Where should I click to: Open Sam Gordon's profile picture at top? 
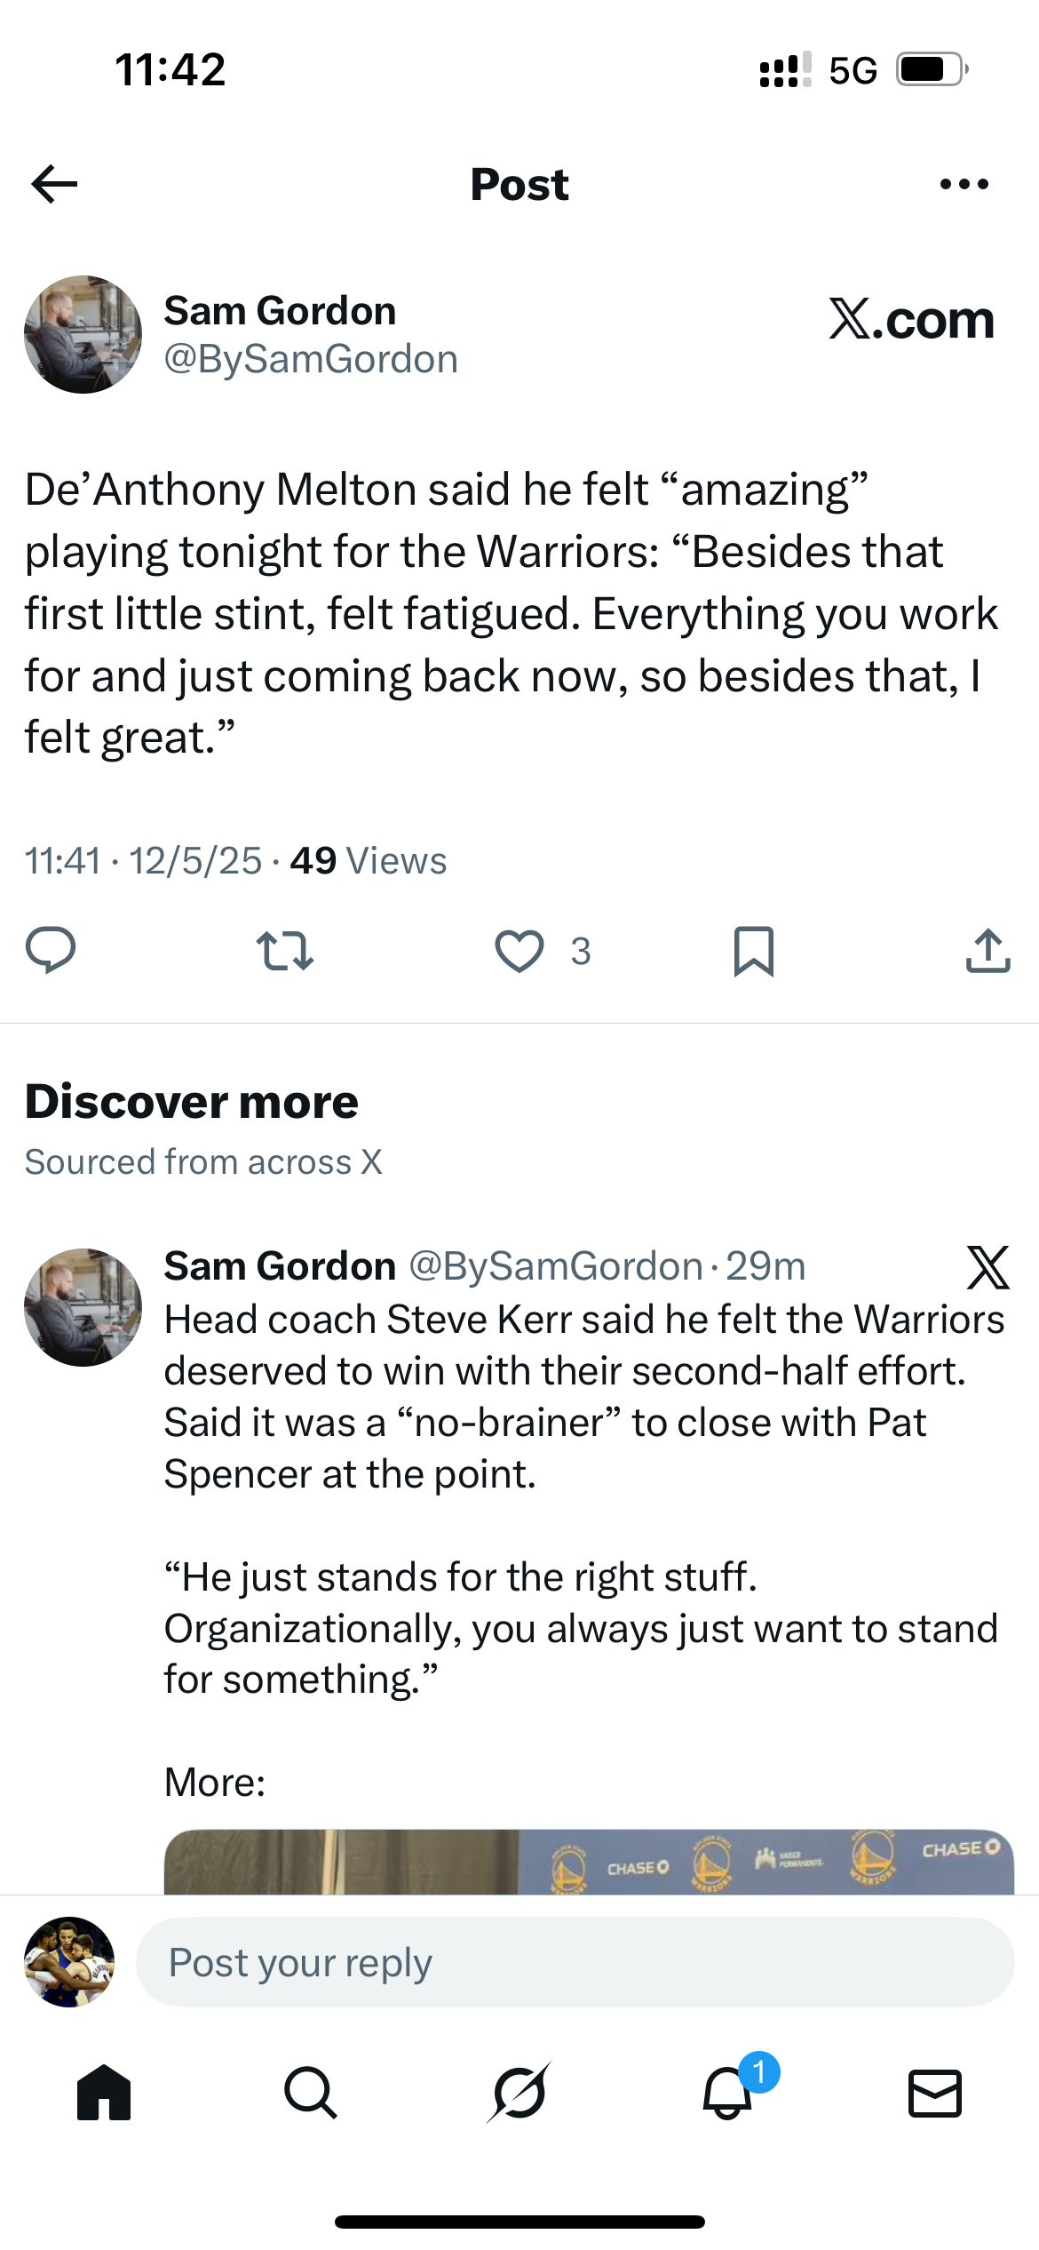[83, 334]
